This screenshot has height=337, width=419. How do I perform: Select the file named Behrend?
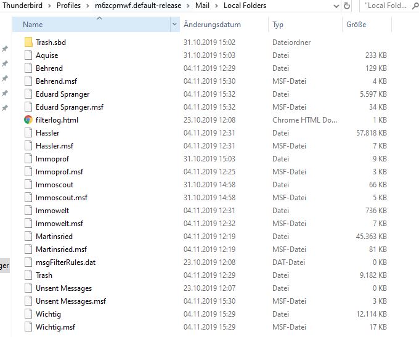click(49, 68)
